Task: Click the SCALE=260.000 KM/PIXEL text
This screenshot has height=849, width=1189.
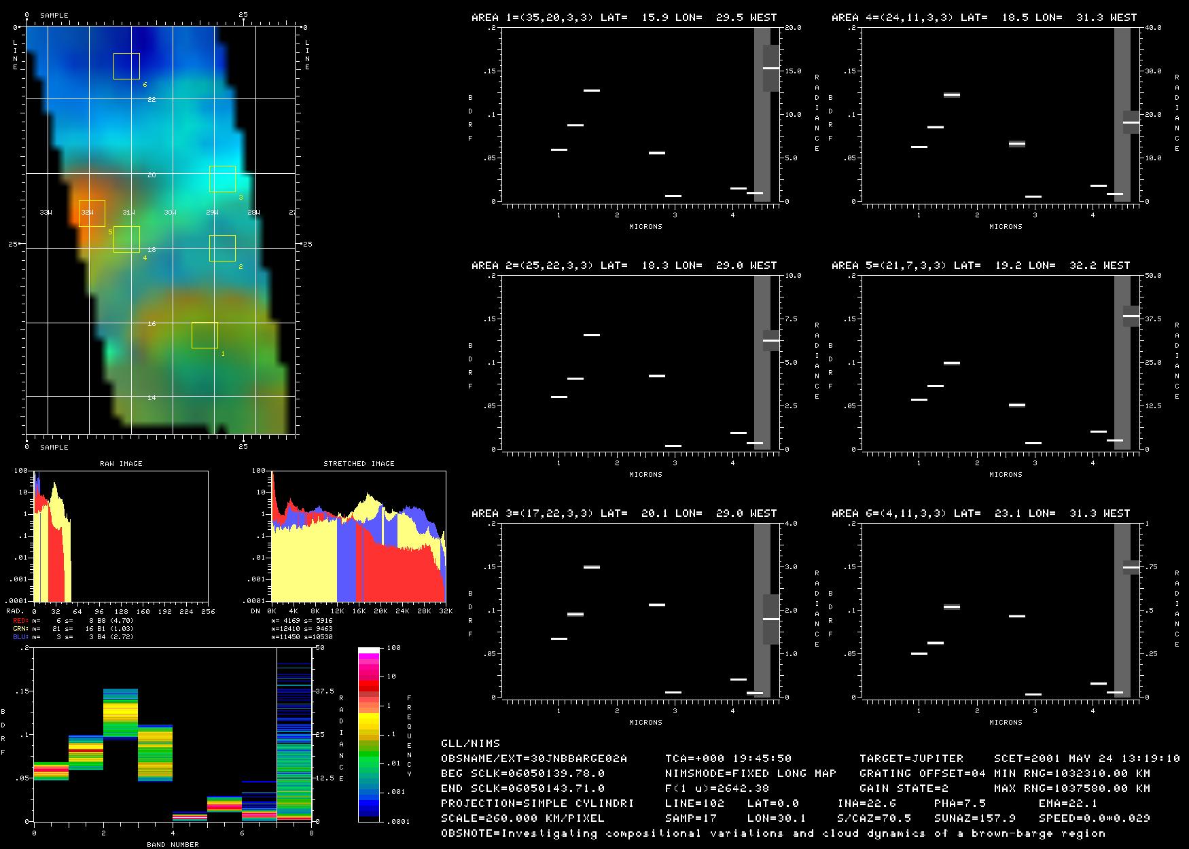Action: pos(522,818)
